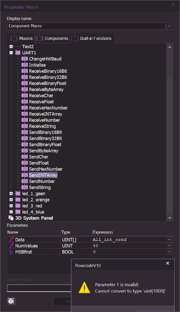Open help with the question mark icon
Screen dimensions: 180x312
pos(11,301)
